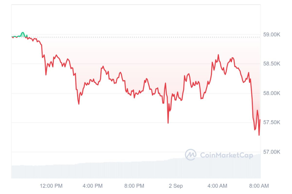The image size is (292, 194).
Task: Click the sharp price dip before 2 Sep
Action: tap(168, 123)
